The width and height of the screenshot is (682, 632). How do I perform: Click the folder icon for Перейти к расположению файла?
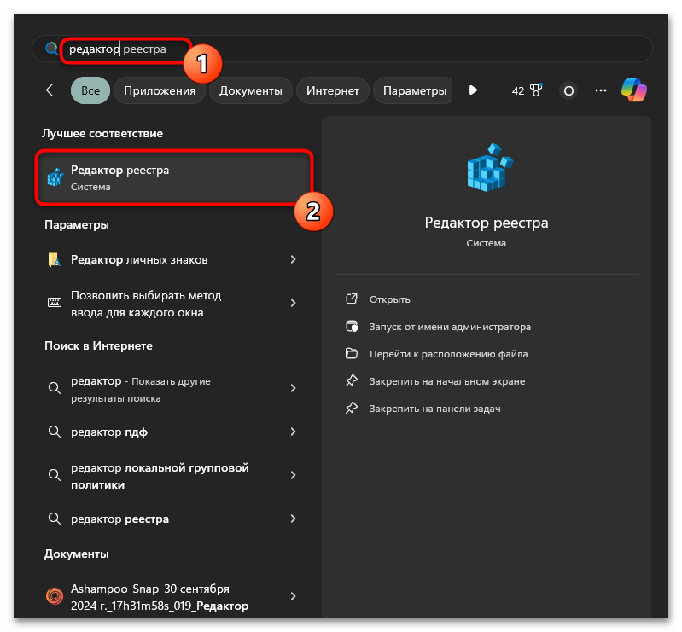pyautogui.click(x=352, y=353)
